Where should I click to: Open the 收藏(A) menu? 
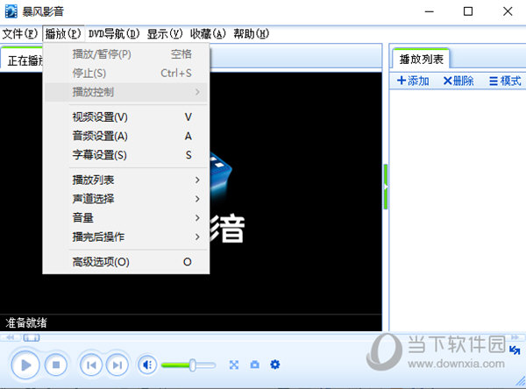coord(208,33)
